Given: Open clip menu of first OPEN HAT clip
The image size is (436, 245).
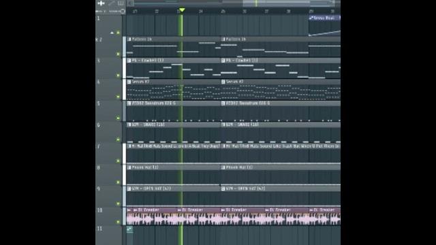Looking at the screenshot, I should point(129,189).
